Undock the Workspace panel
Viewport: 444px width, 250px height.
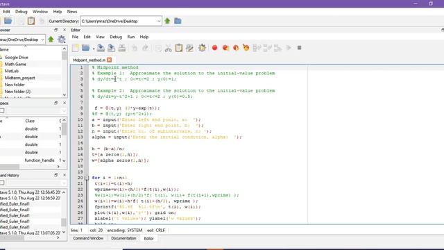(55, 103)
